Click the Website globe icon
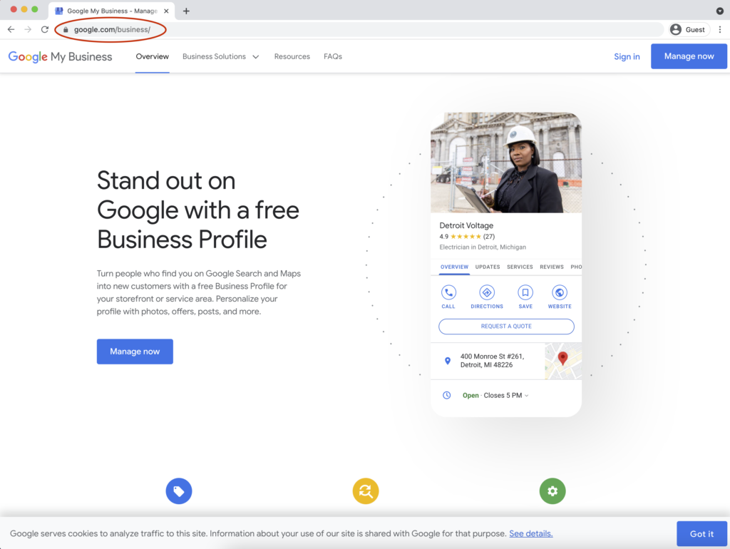 [560, 292]
